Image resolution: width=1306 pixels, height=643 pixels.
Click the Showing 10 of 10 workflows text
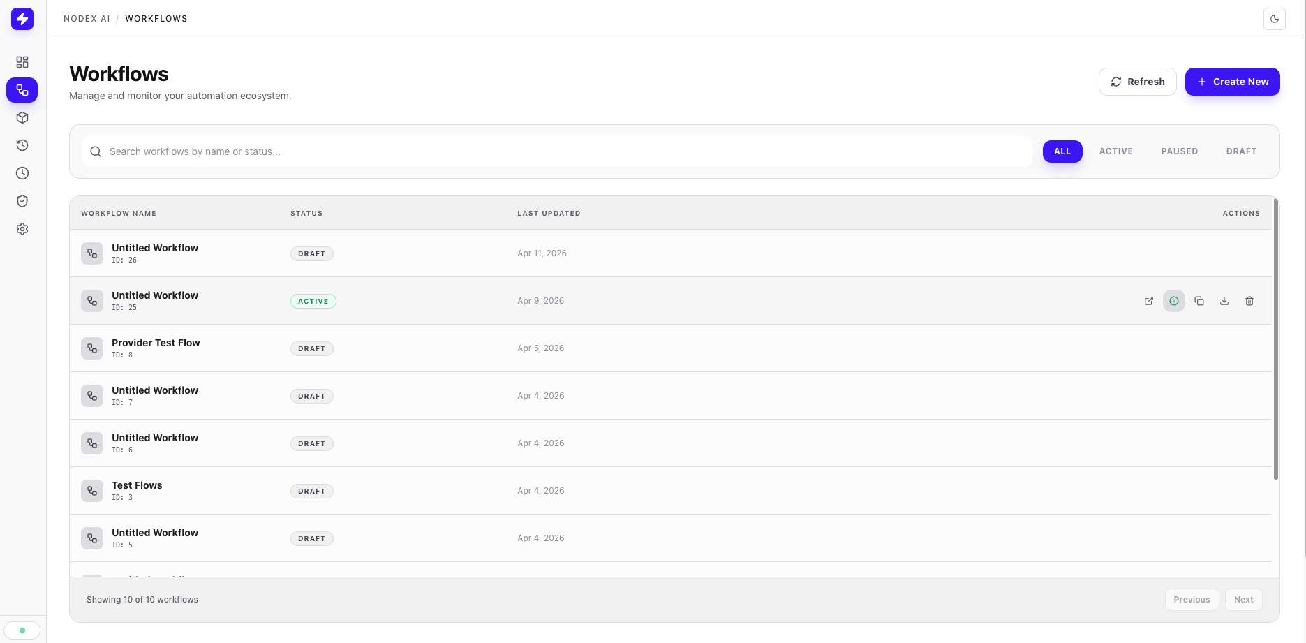(142, 600)
